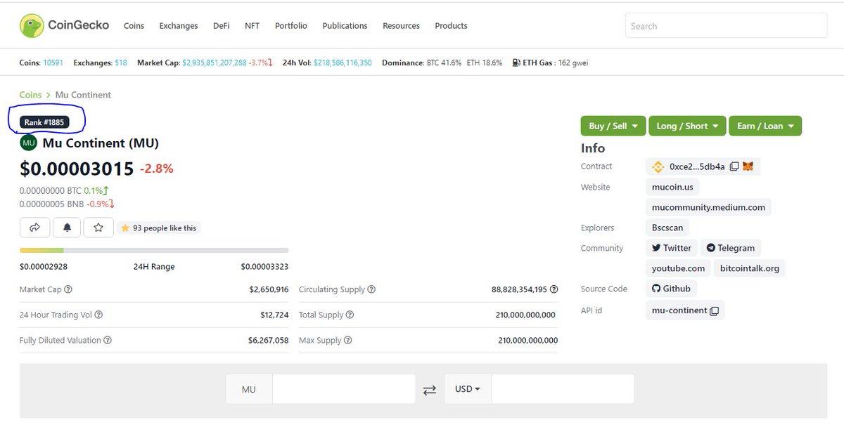
Task: Click the share arrow icon button
Action: 35,228
